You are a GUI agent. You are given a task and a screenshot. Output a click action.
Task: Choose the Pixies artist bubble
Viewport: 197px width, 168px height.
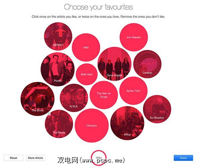tap(58, 70)
